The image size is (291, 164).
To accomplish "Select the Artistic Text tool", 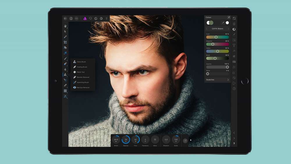I will point(65,96).
